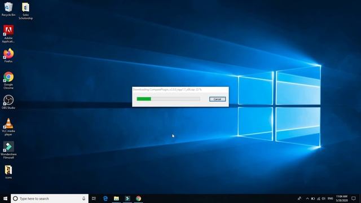The width and height of the screenshot is (361, 203).
Task: Click the Type here to search box
Action: click(50, 198)
